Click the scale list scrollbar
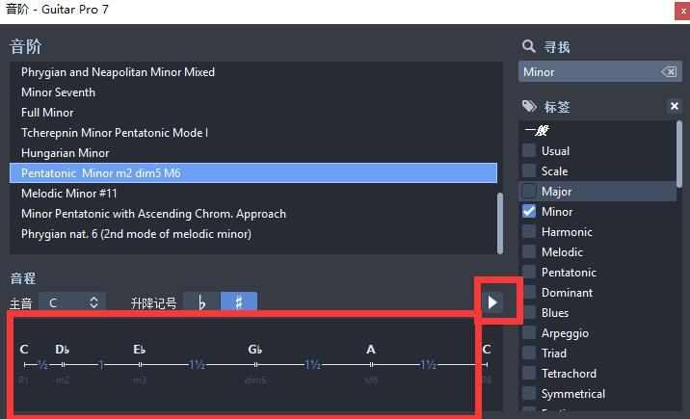Image resolution: width=690 pixels, height=419 pixels. (x=499, y=220)
